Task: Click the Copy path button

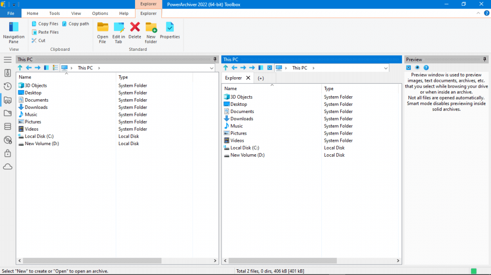Action: pos(75,24)
